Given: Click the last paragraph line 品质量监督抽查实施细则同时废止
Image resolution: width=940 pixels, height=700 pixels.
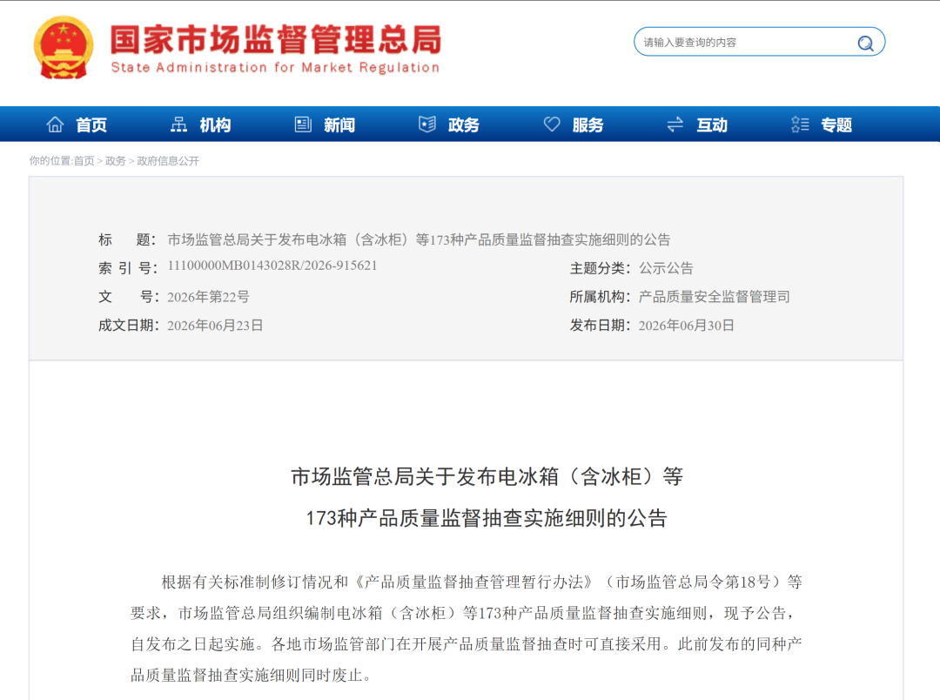Looking at the screenshot, I should click(x=252, y=676).
